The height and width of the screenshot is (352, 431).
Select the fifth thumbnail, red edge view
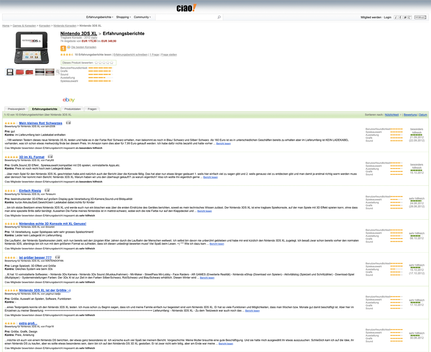tap(49, 72)
